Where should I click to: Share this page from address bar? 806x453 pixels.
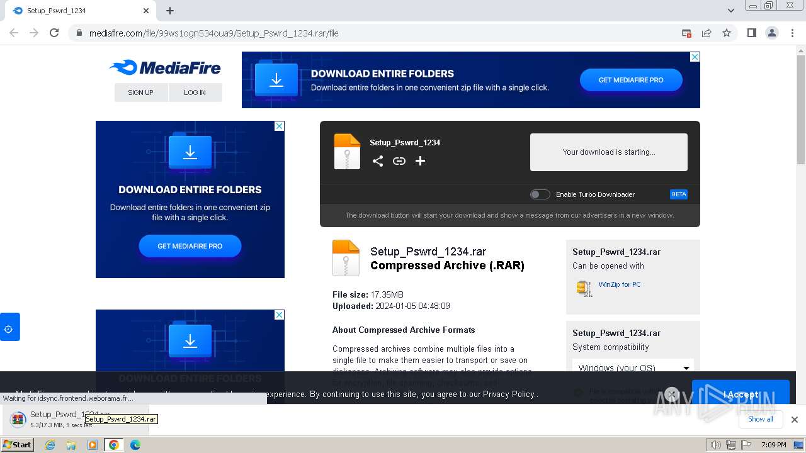pyautogui.click(x=707, y=33)
